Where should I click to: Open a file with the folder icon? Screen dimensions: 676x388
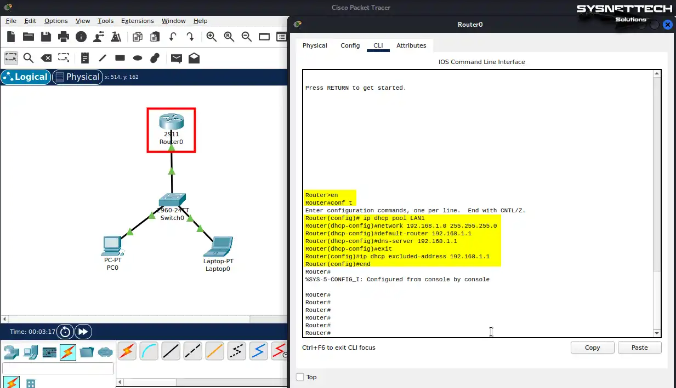tap(29, 37)
